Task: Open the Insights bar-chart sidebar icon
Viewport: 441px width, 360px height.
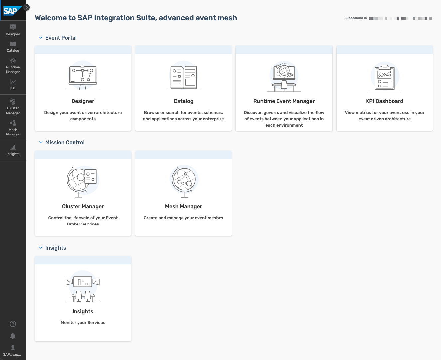Action: [x=13, y=147]
